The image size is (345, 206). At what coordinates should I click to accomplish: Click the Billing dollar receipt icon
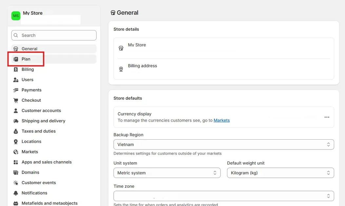pos(16,69)
